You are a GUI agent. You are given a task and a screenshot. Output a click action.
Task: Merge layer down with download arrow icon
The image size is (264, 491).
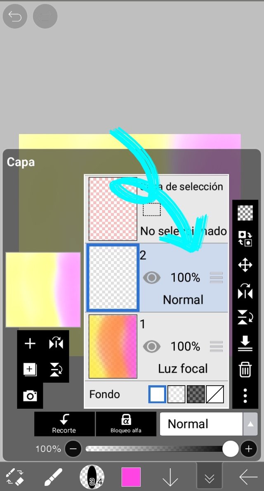tap(245, 343)
